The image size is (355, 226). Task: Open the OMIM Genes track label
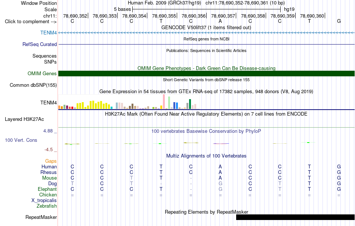(x=42, y=73)
